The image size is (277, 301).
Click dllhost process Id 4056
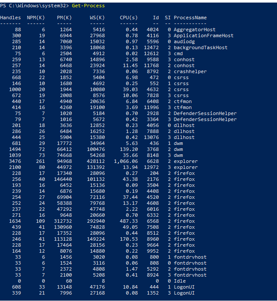(x=153, y=125)
